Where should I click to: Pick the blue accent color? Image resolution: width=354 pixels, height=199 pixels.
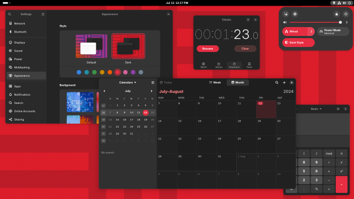(x=79, y=72)
